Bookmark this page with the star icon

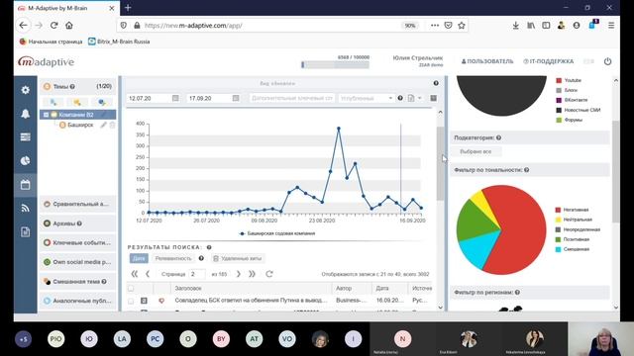[462, 25]
